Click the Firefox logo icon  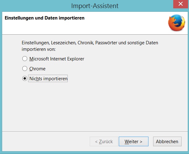[x=177, y=23]
